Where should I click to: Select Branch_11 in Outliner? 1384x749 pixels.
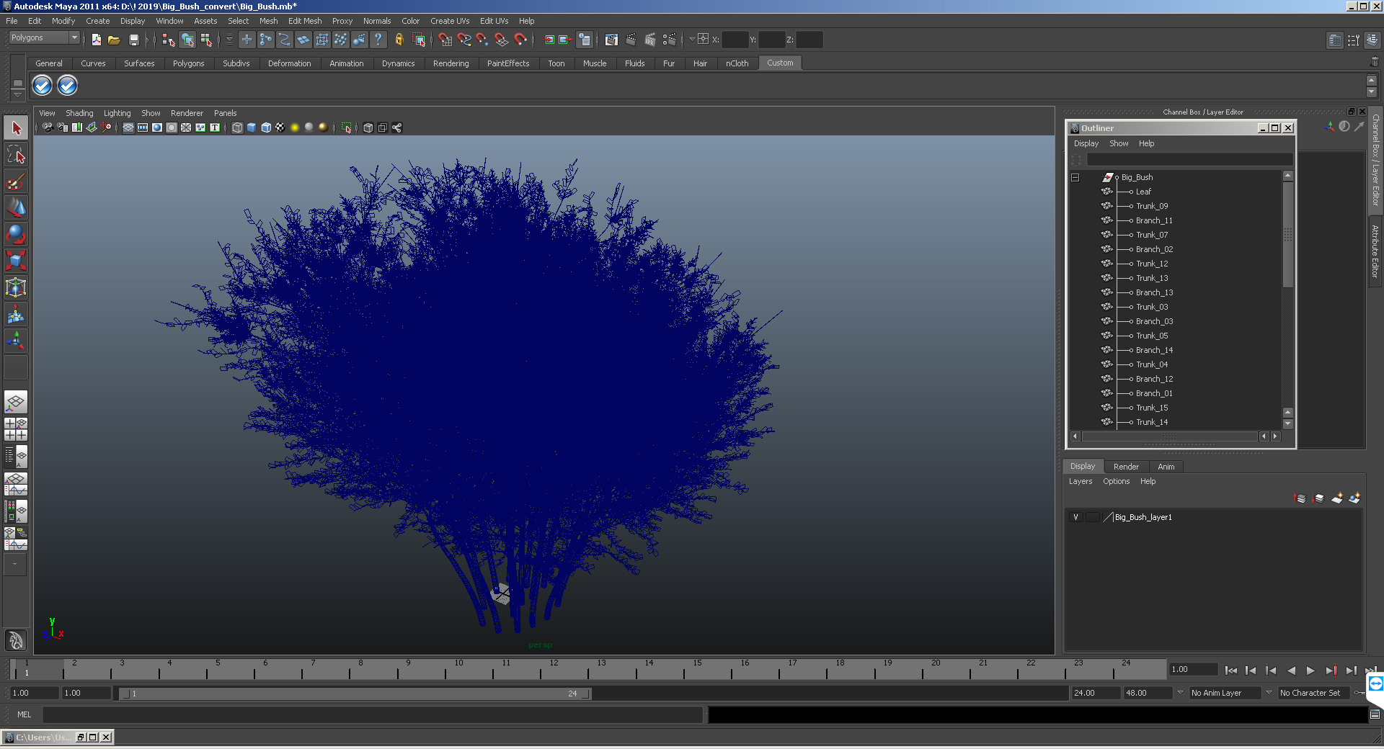point(1154,220)
